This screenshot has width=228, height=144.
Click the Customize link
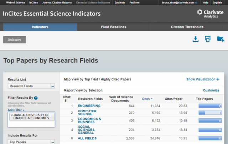211,91
